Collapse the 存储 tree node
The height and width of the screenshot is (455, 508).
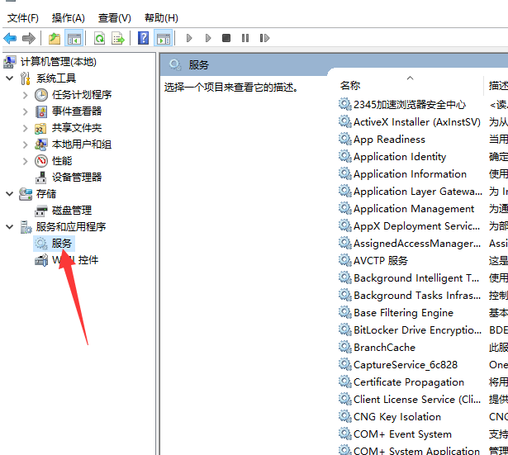(x=10, y=194)
